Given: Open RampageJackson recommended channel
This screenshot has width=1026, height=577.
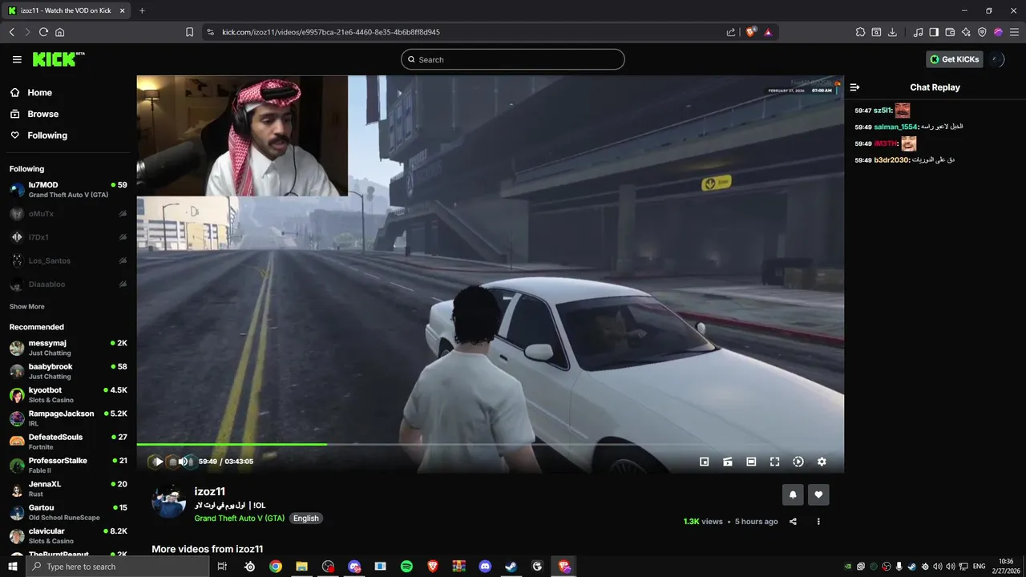Looking at the screenshot, I should pyautogui.click(x=68, y=418).
